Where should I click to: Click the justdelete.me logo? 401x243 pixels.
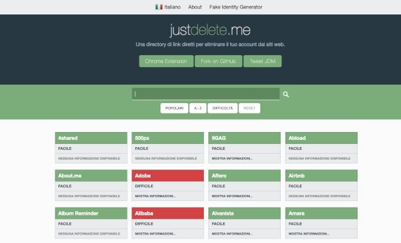(x=210, y=30)
